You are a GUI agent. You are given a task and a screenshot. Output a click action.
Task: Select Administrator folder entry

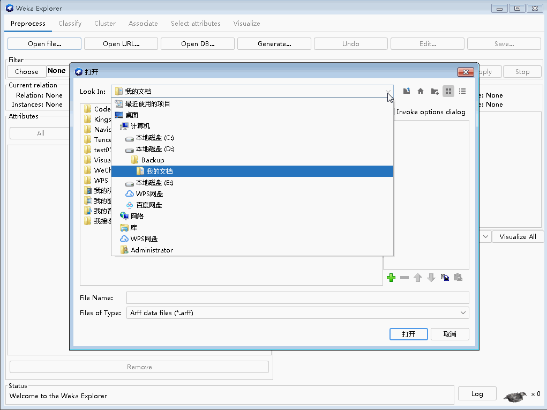[252, 250]
